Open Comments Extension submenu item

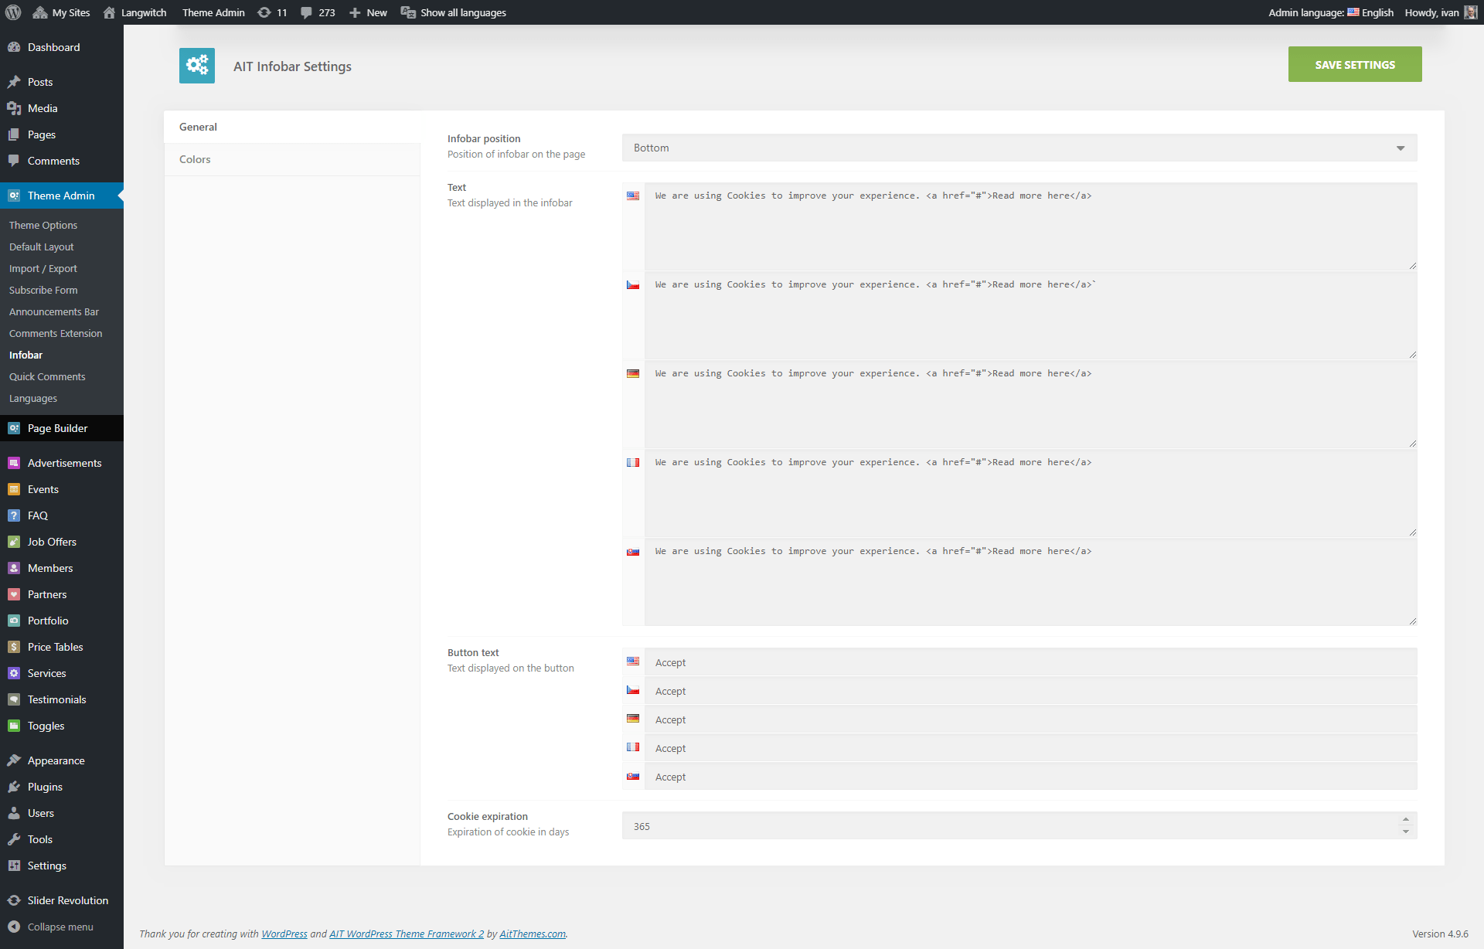click(x=56, y=333)
